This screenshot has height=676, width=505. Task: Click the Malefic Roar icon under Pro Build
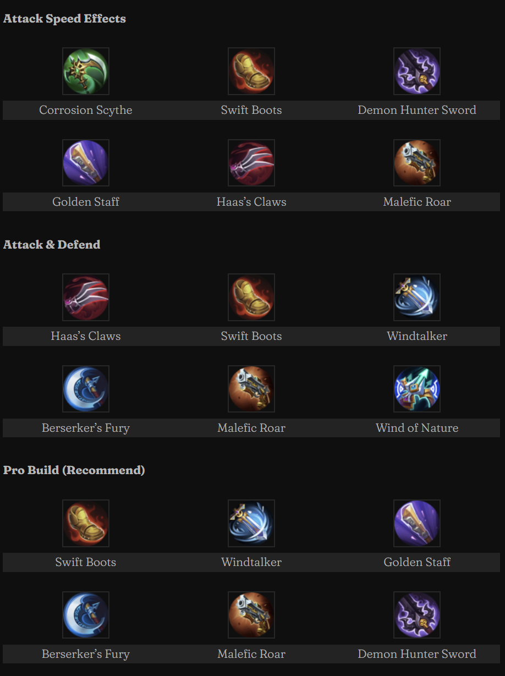tap(251, 614)
